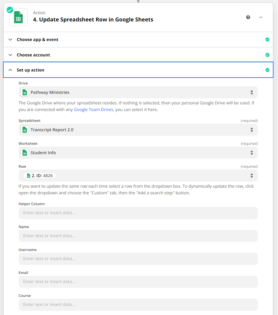Click the small Sheets icon in Row pill
Screen dimensions: 278x315
point(29,176)
